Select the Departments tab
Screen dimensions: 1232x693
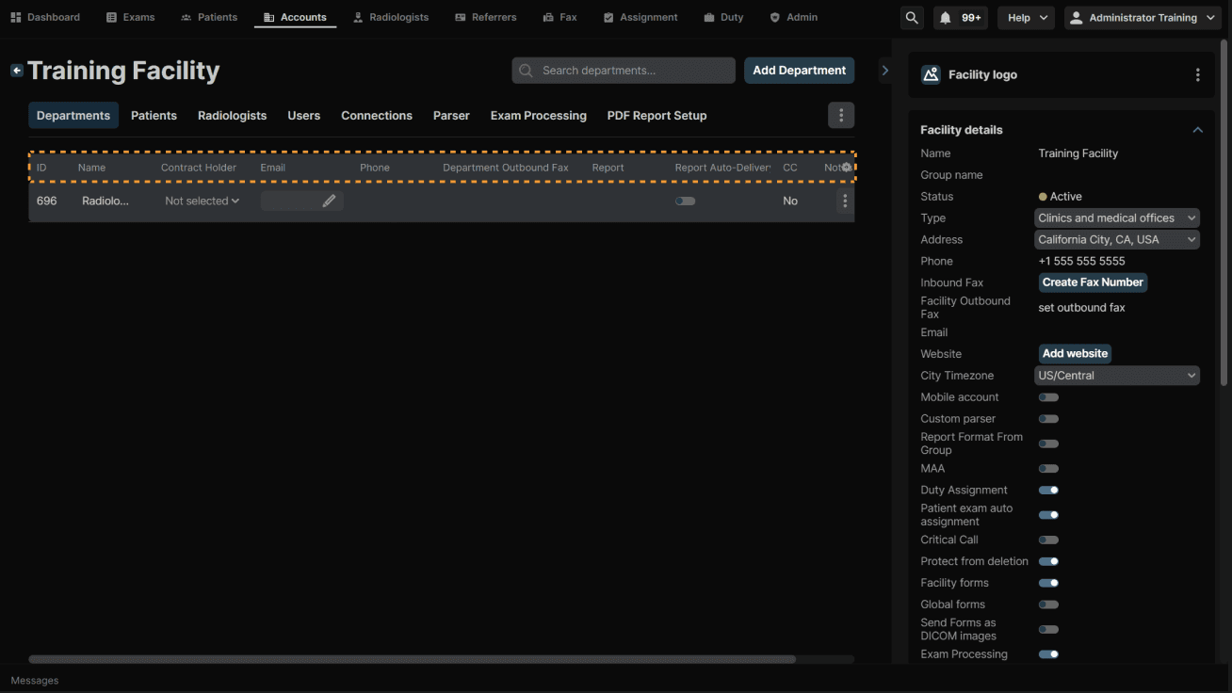coord(73,116)
